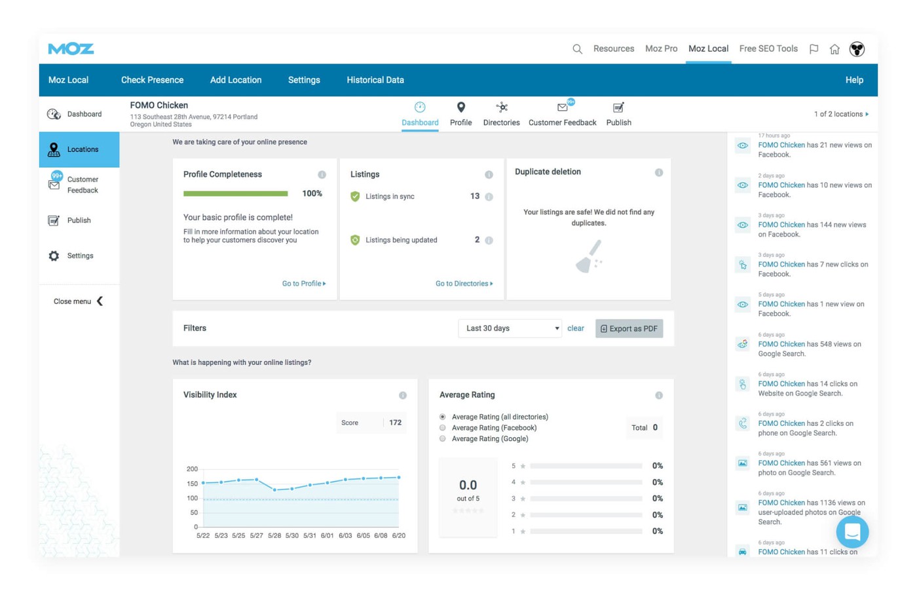Open Historical Data menu item
The image size is (917, 593).
coord(375,80)
